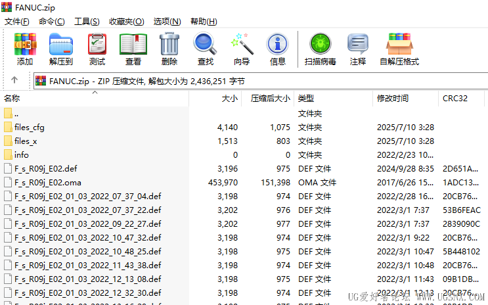Image resolution: width=488 pixels, height=305 pixels.
Task: Select file name F_s_R09j_E02_01_03_2022_07_37_04.def
Action: (x=88, y=197)
